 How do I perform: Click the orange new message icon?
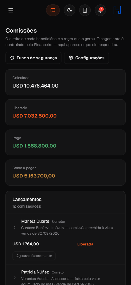click(53, 10)
